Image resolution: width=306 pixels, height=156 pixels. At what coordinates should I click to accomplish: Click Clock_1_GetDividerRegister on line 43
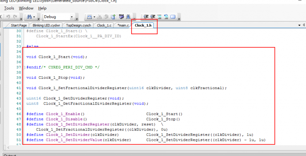point(75,98)
